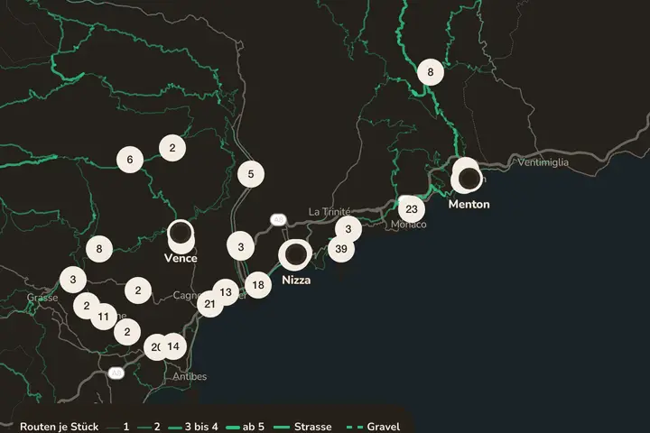Image resolution: width=650 pixels, height=433 pixels.
Task: Click the bold Vence label
Action: 181,258
